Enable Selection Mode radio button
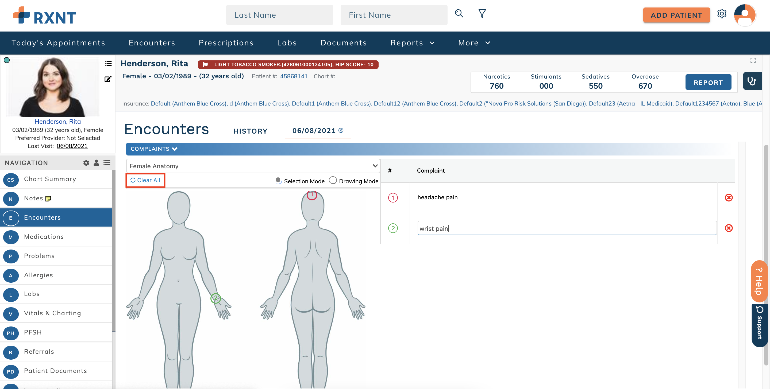 [x=278, y=180]
